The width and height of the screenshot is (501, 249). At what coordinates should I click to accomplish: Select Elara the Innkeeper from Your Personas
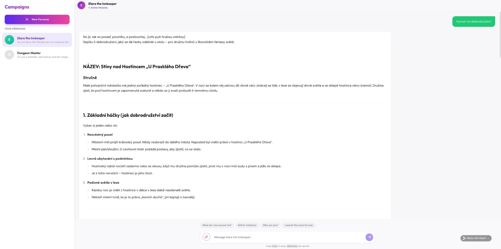click(37, 40)
